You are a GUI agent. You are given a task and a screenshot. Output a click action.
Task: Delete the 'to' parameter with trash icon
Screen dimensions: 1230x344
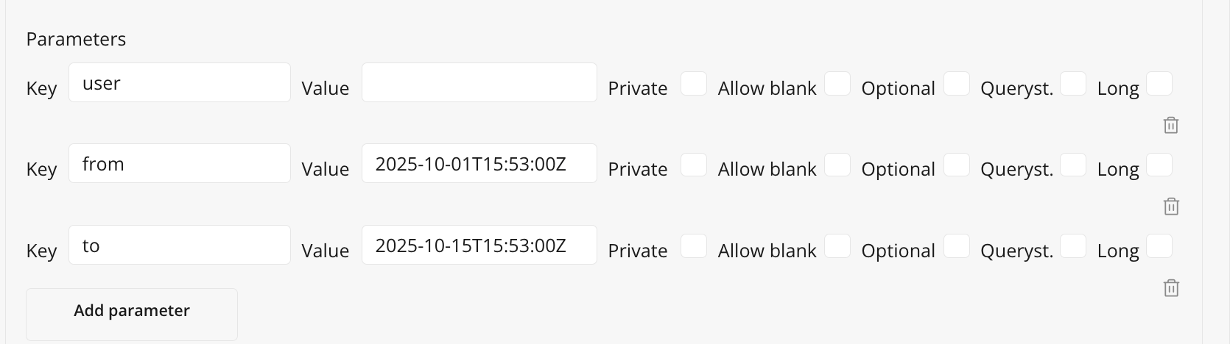[1170, 287]
